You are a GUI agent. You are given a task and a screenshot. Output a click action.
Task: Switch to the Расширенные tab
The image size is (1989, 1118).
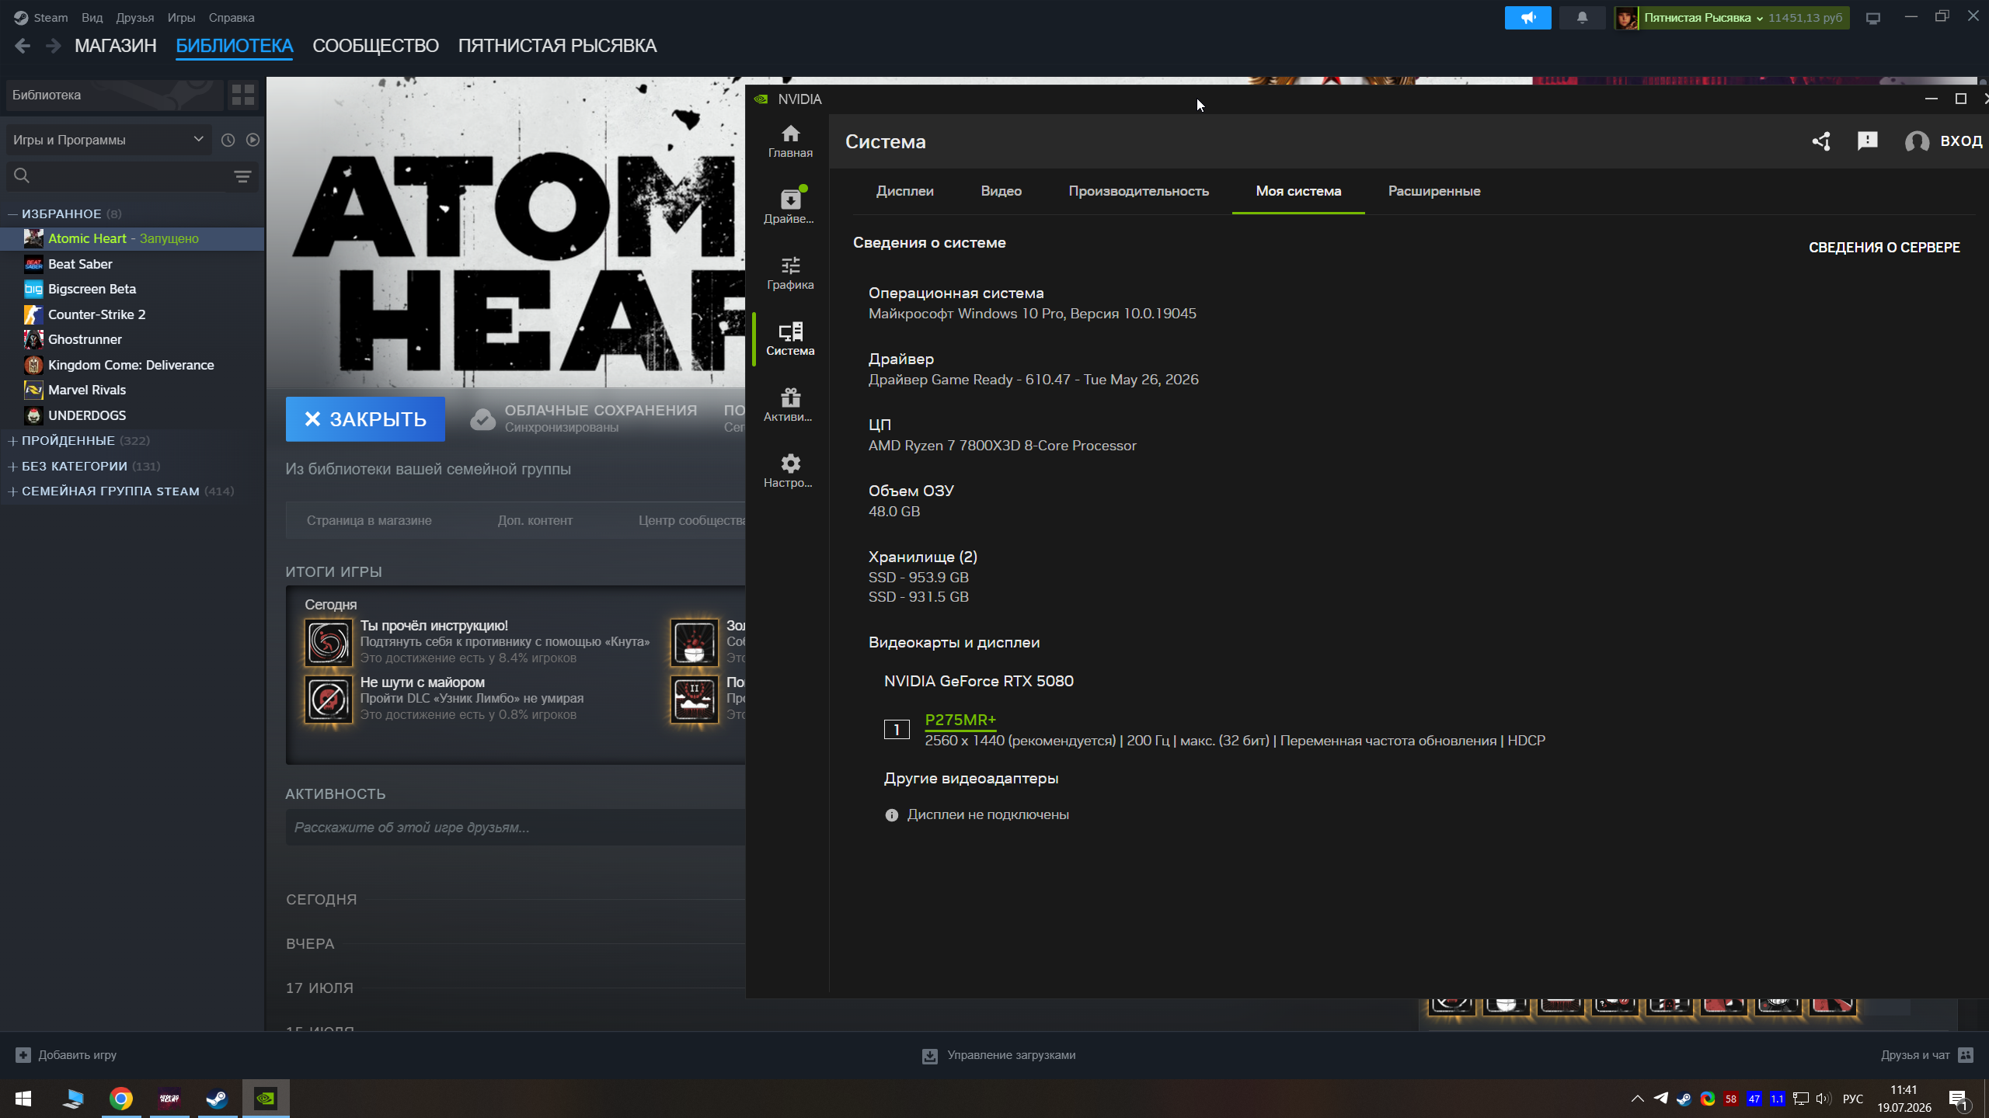coord(1434,191)
